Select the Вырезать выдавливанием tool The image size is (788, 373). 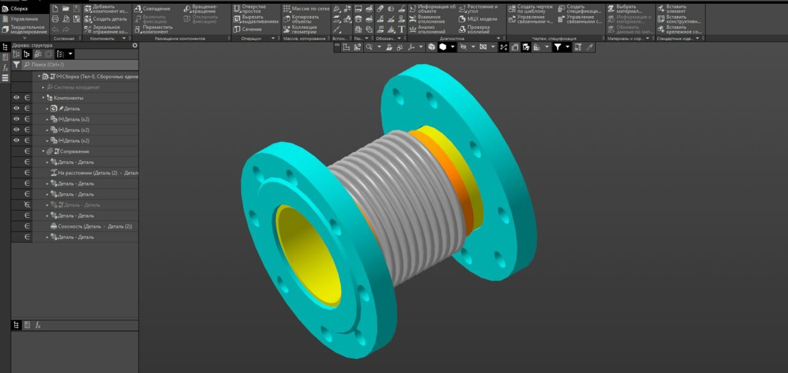tap(256, 19)
